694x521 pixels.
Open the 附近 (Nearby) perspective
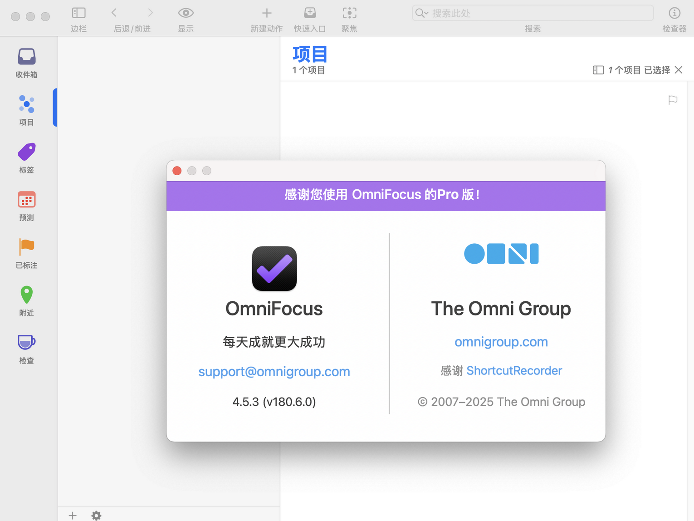pyautogui.click(x=26, y=301)
